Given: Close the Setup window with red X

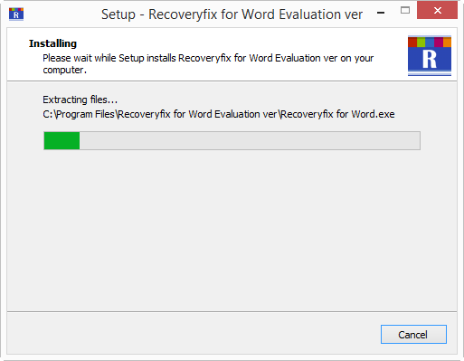Looking at the screenshot, I should (437, 11).
